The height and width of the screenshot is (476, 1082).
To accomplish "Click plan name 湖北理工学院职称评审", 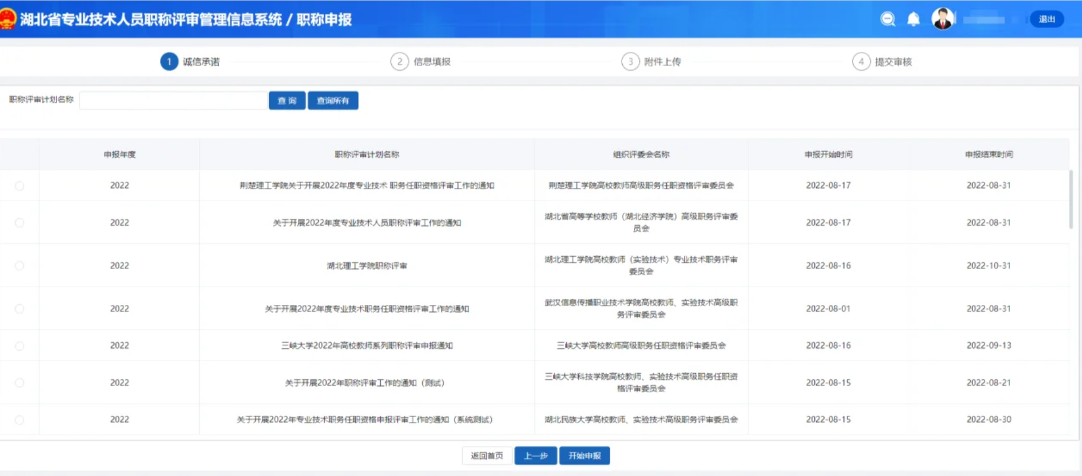I will 367,266.
